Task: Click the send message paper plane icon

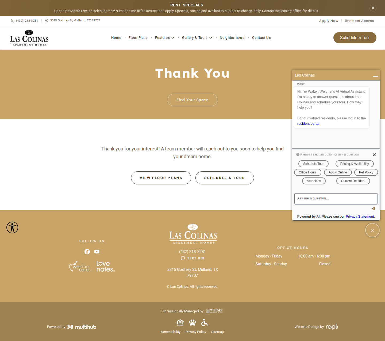Action: point(373,208)
